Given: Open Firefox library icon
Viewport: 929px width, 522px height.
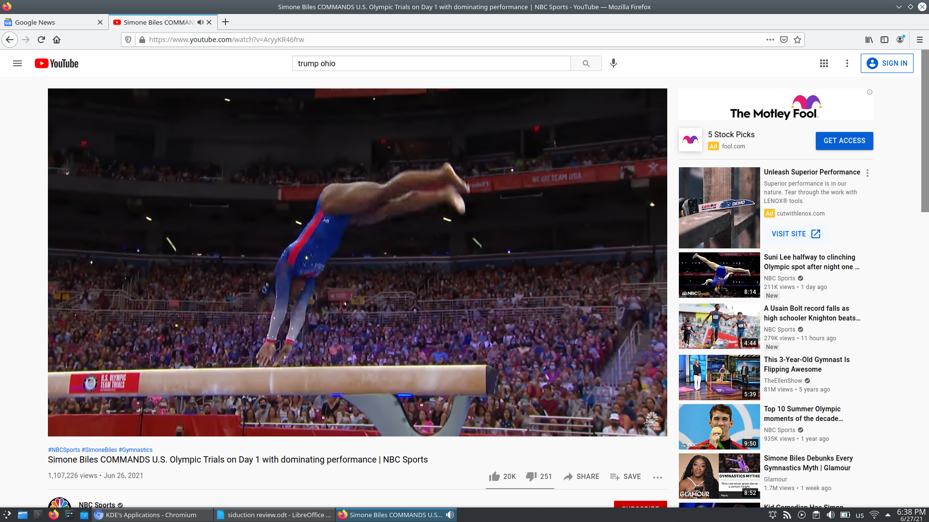Looking at the screenshot, I should pos(869,40).
